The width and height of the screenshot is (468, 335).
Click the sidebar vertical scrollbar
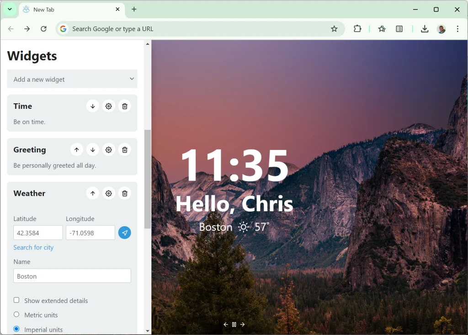(147, 178)
